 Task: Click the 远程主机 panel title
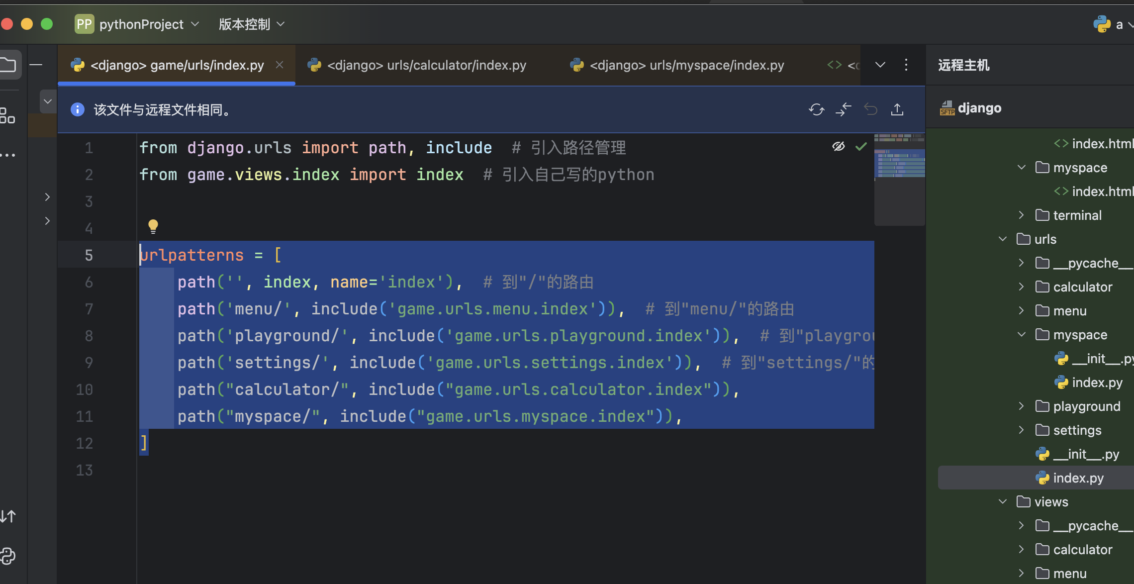(x=964, y=65)
